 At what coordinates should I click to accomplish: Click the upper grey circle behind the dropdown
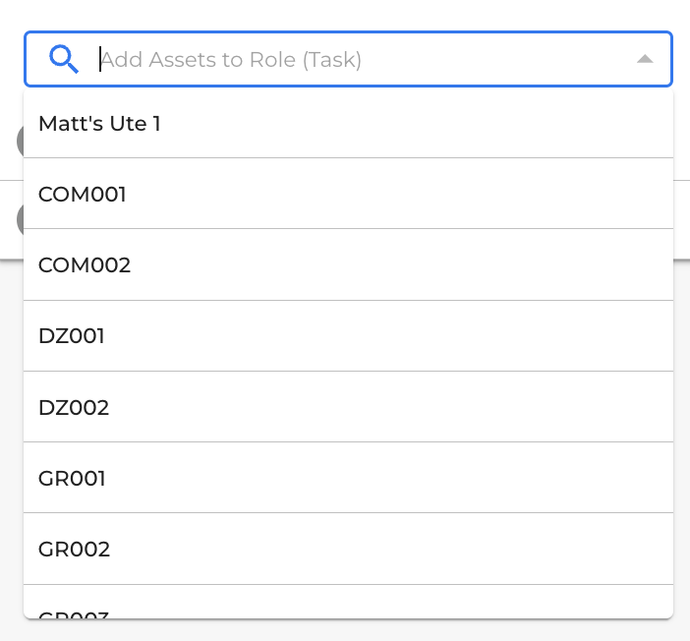pyautogui.click(x=21, y=141)
